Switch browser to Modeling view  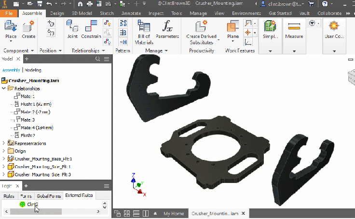tap(33, 70)
